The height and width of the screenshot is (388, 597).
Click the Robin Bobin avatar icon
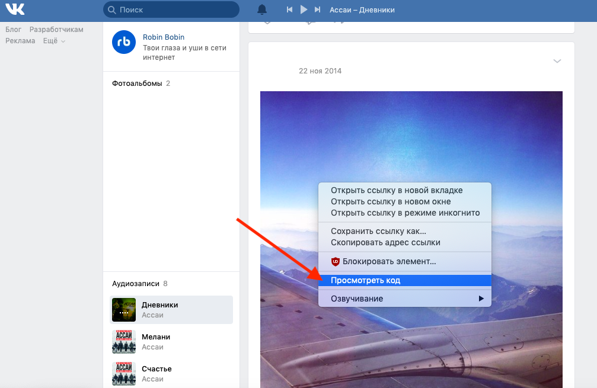point(124,42)
